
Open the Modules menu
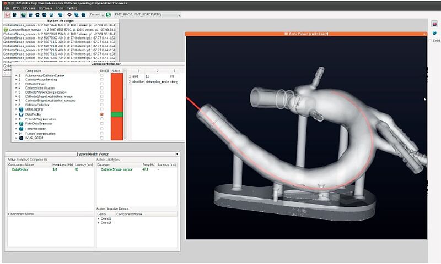[x=29, y=9]
